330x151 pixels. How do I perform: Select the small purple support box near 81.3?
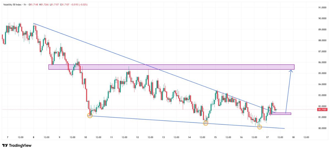(x=280, y=114)
